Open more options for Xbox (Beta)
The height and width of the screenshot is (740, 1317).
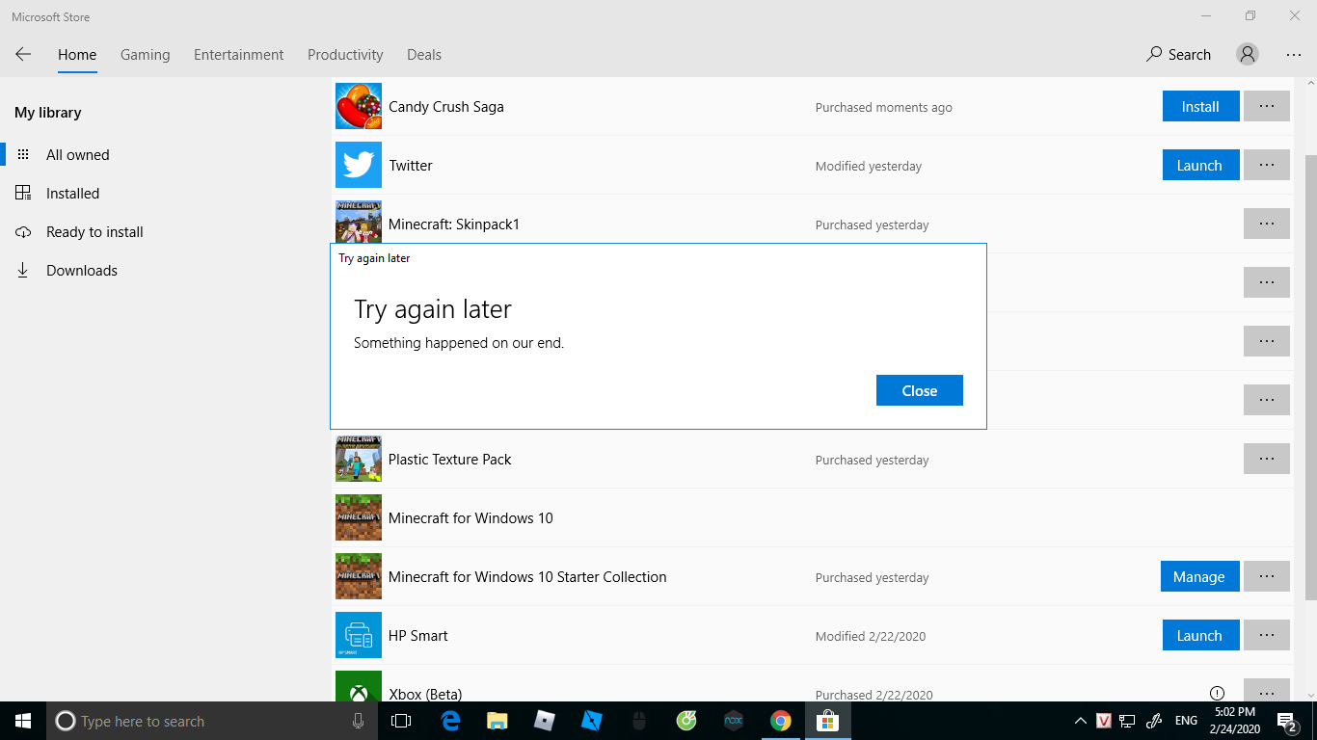click(x=1267, y=692)
